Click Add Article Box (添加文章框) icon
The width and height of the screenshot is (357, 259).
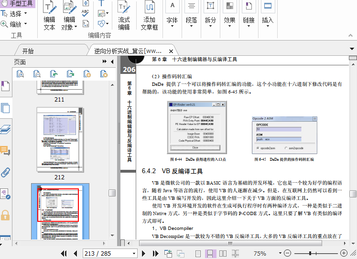(x=149, y=16)
